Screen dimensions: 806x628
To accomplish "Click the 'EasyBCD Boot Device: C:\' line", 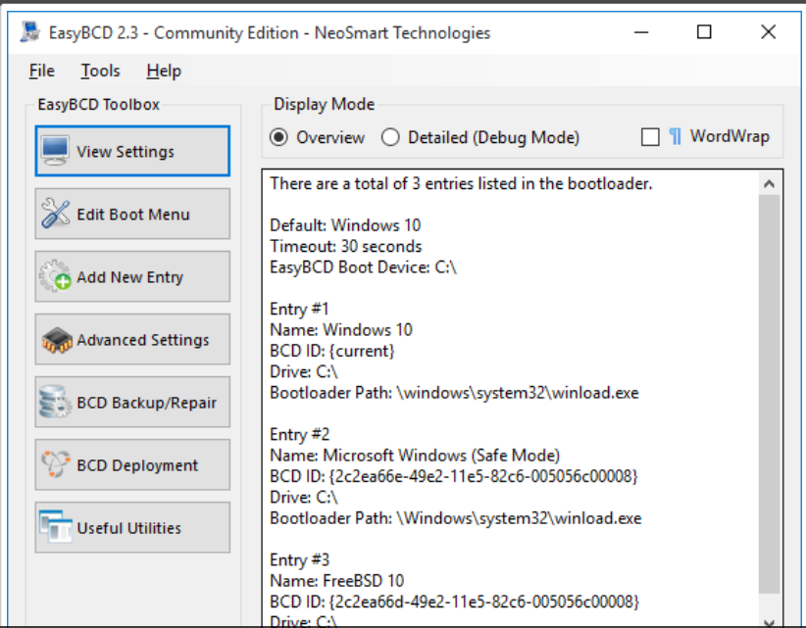I will [364, 267].
